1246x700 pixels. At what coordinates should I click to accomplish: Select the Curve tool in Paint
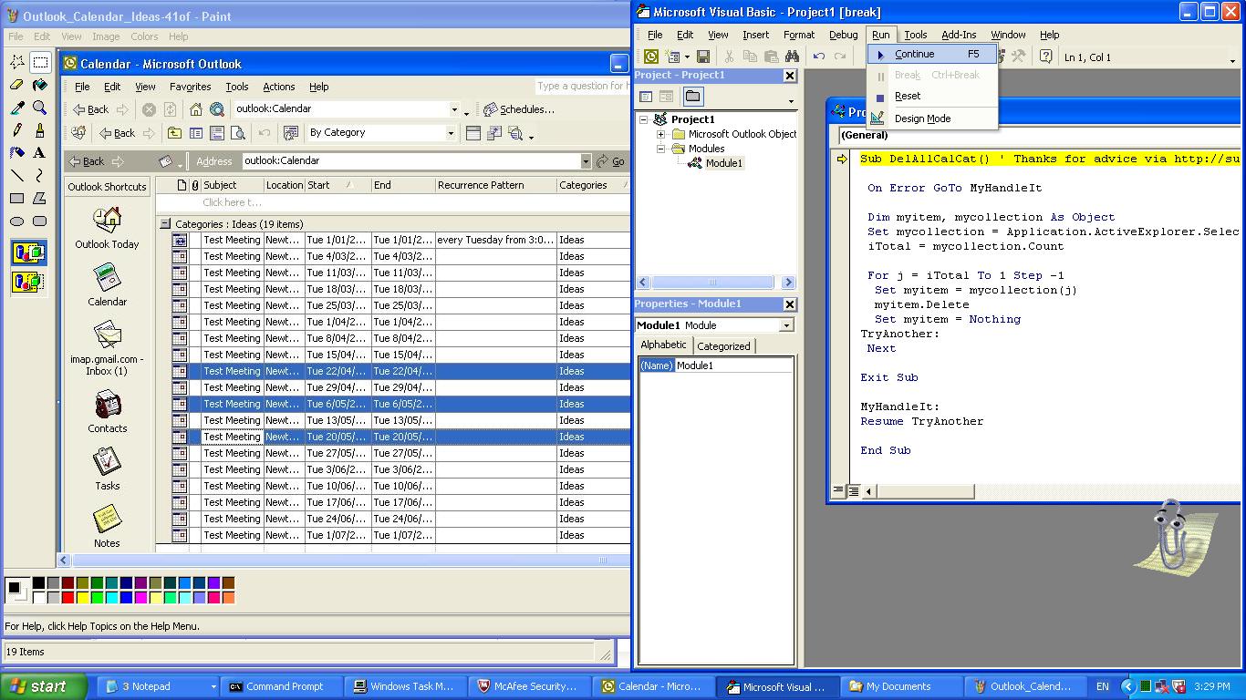coord(40,176)
